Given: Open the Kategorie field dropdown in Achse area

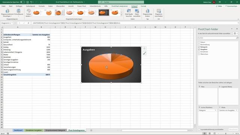Looking at the screenshot, I should click(x=216, y=110).
